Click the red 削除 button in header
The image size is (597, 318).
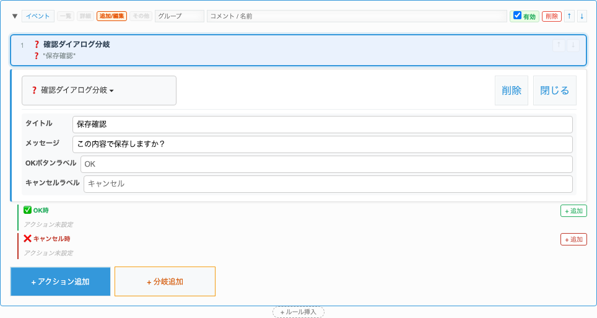point(552,16)
